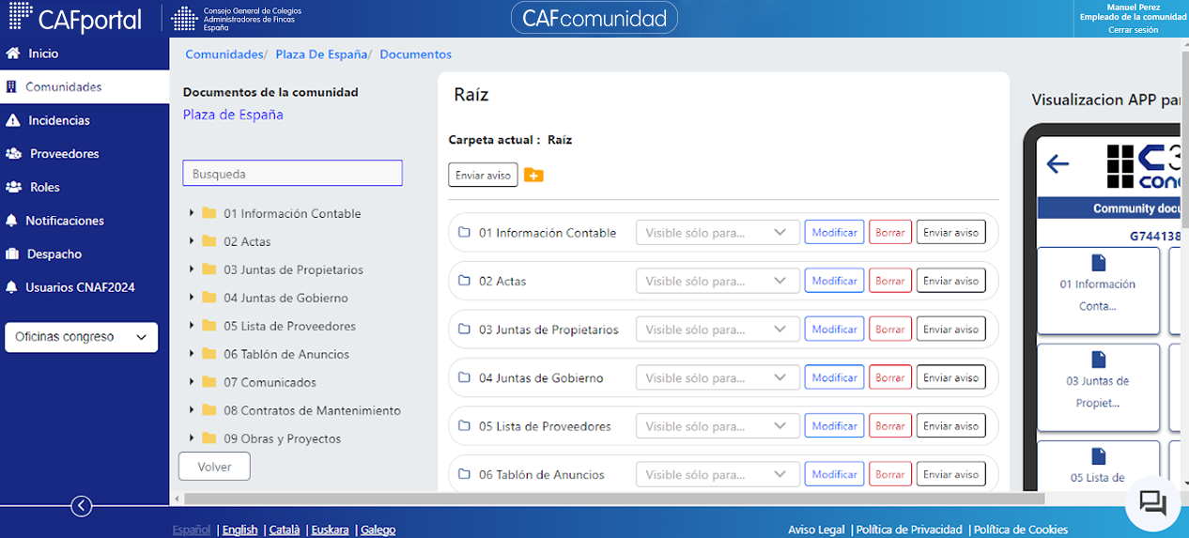
Task: Expand the 05 Lista de Proveedores tree node
Action: tap(193, 326)
